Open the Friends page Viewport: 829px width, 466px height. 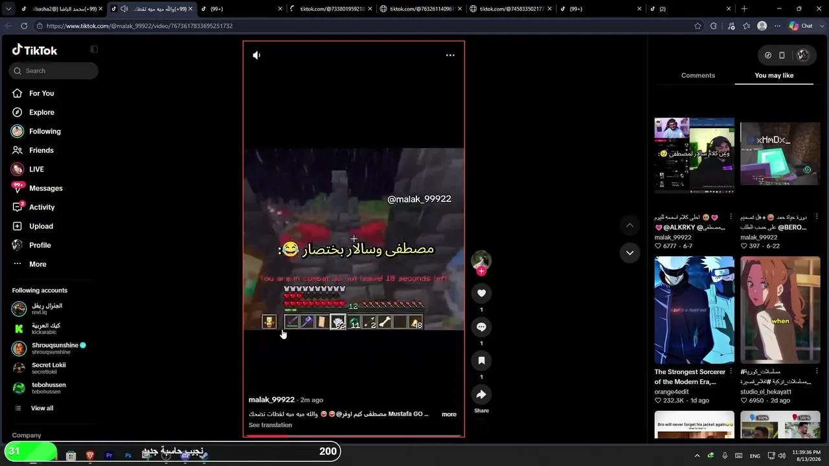coord(41,150)
